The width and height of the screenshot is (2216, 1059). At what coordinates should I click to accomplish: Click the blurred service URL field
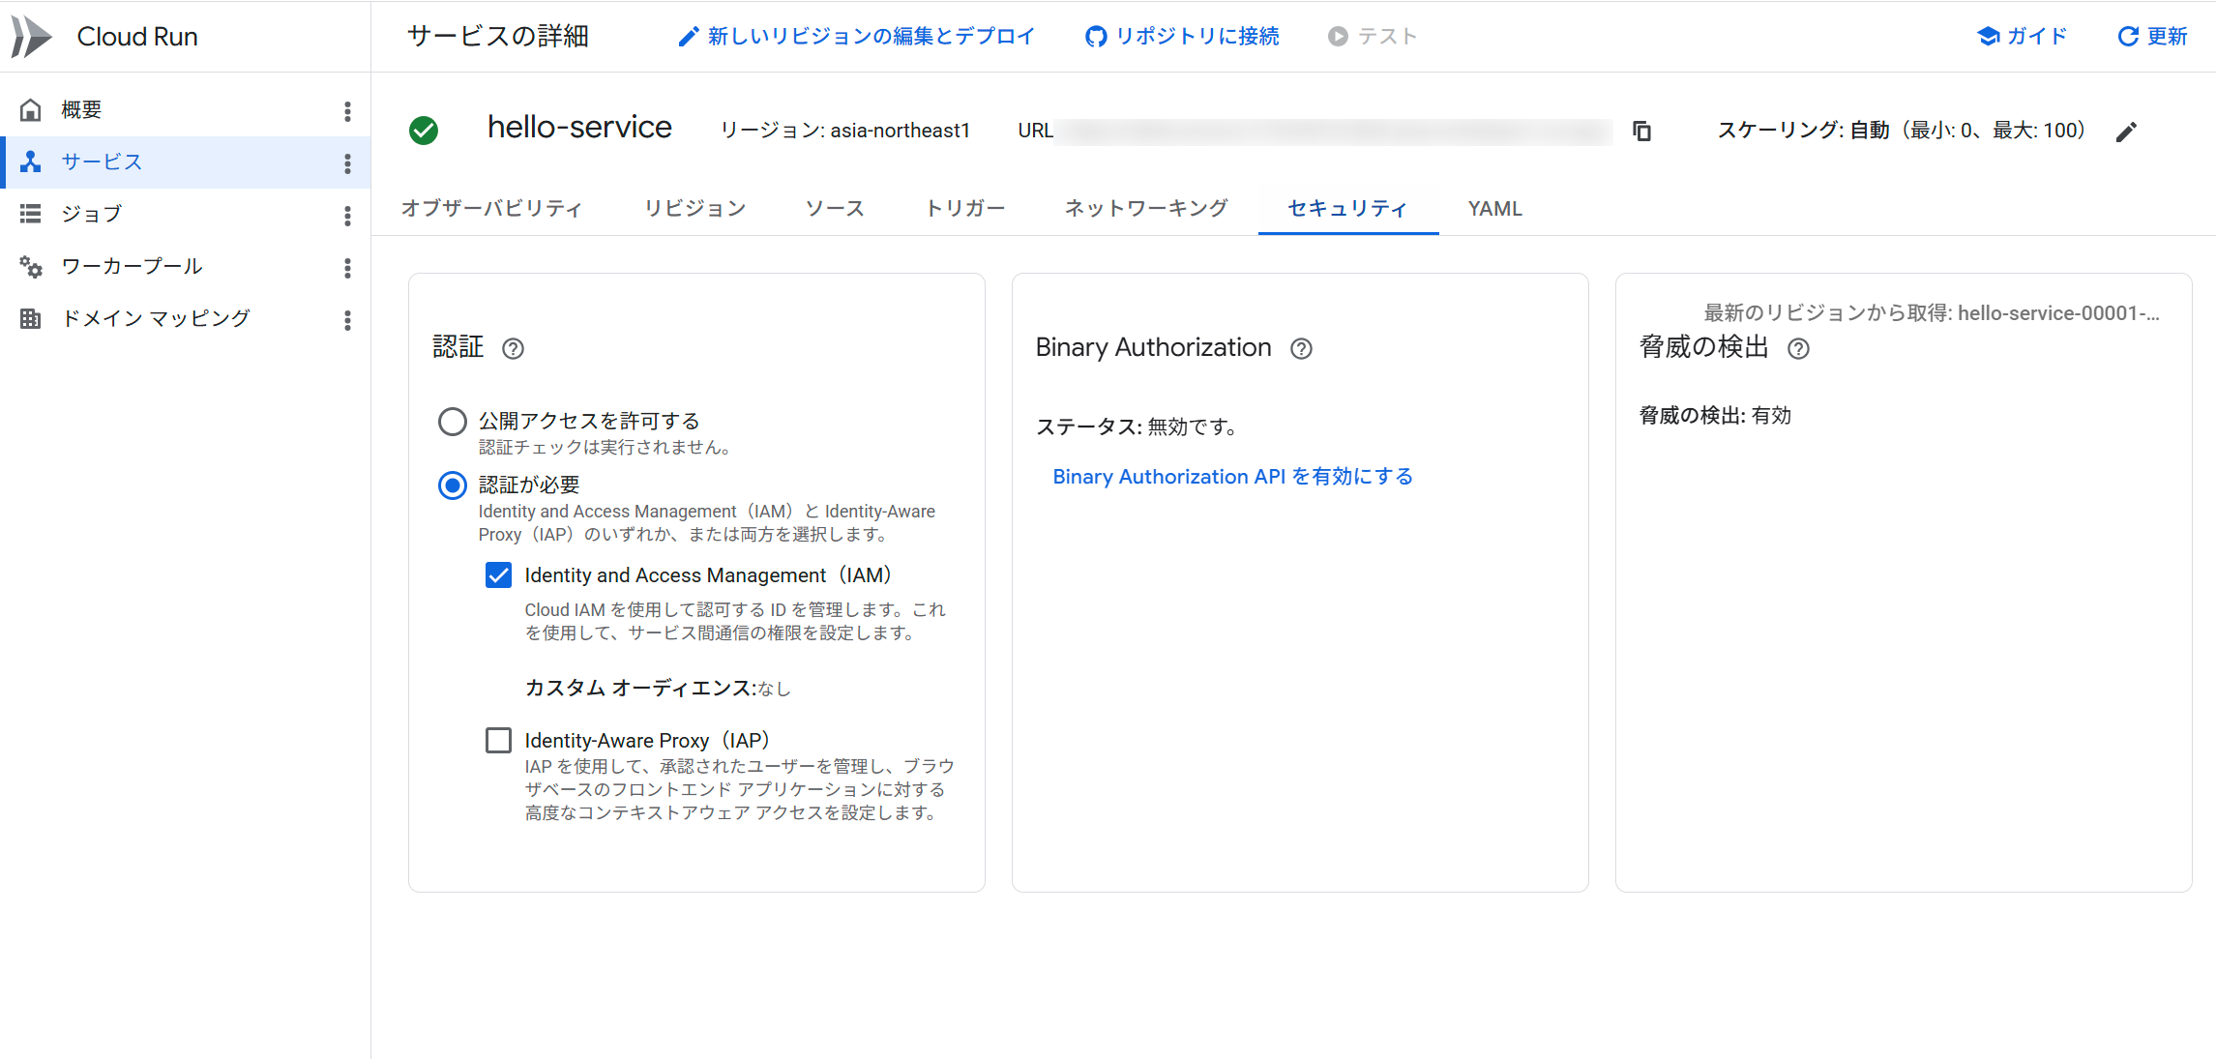click(x=1334, y=131)
